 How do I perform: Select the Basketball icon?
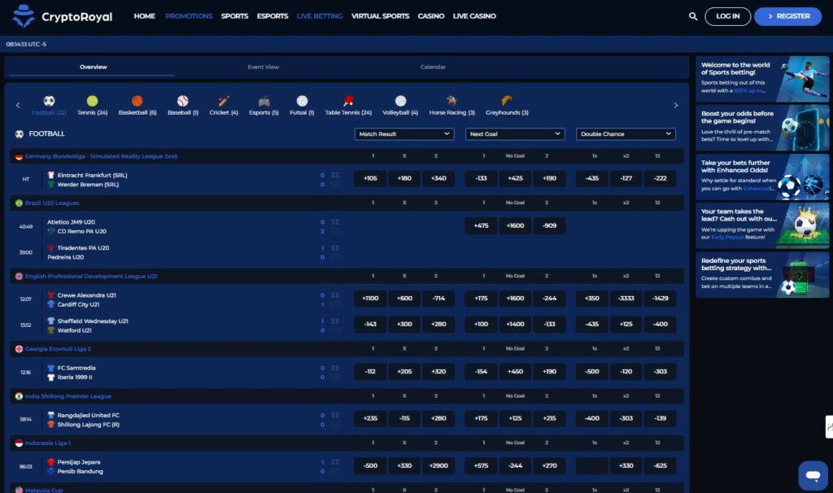[137, 101]
